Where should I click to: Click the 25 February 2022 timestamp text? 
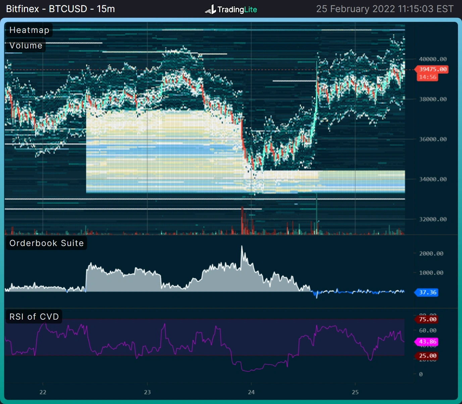[x=385, y=9]
